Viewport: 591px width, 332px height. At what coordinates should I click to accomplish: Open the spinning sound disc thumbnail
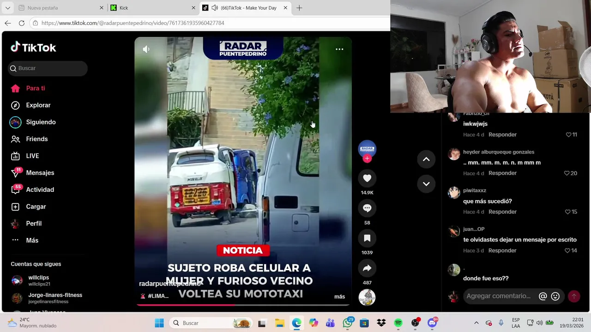click(x=367, y=297)
